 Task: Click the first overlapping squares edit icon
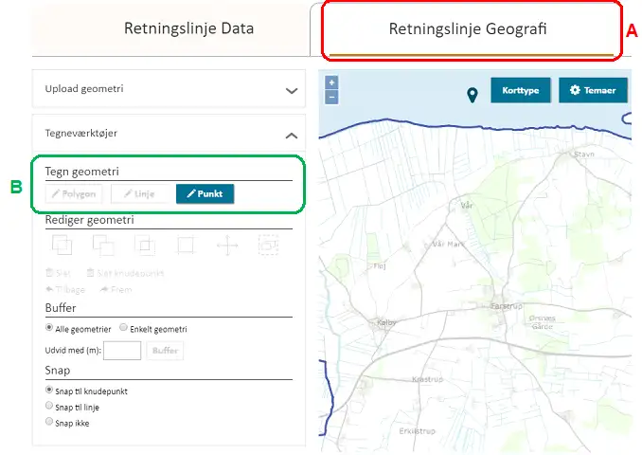tap(62, 246)
